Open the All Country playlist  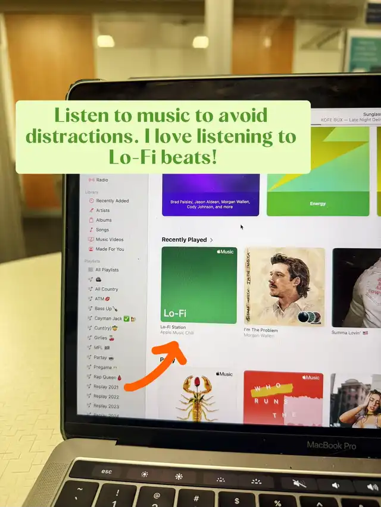(x=106, y=289)
